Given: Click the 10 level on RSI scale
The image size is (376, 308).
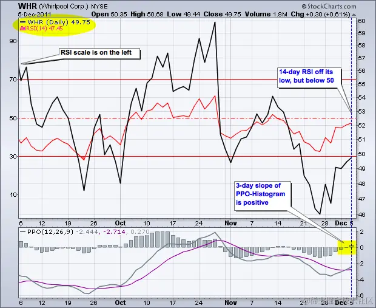Looking at the screenshot, I should pyautogui.click(x=13, y=195).
